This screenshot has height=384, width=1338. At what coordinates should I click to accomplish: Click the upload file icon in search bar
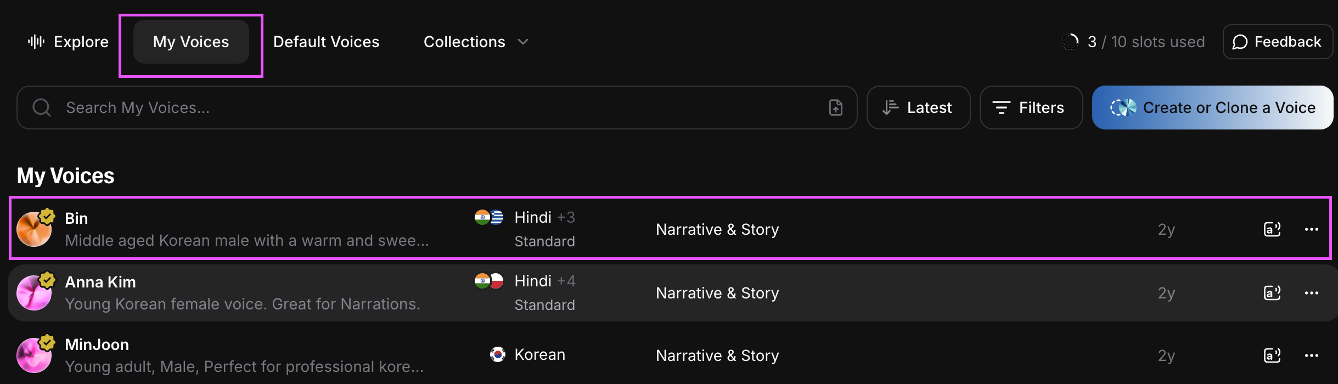tap(835, 108)
